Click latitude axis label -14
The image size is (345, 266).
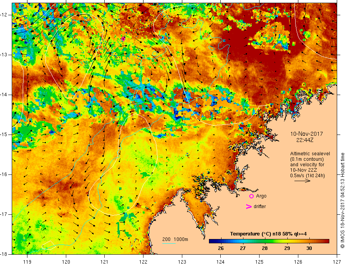coord(4,95)
